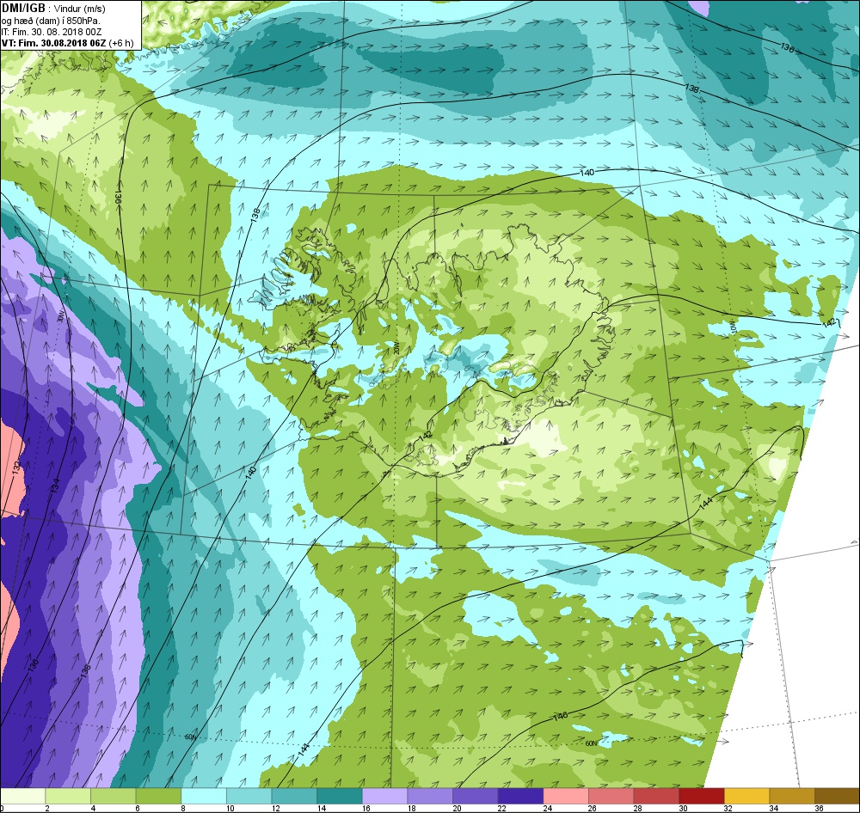Pick the ochre 34–36 m/s legend swatch
Viewport: 860px width, 813px height.
tap(792, 796)
